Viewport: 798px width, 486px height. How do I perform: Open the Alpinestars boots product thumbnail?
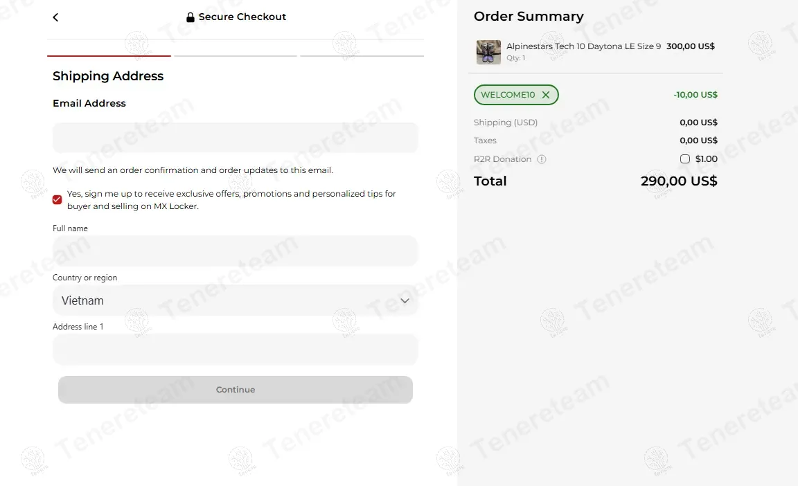click(x=488, y=52)
